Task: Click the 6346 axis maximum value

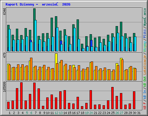Action: point(4,11)
